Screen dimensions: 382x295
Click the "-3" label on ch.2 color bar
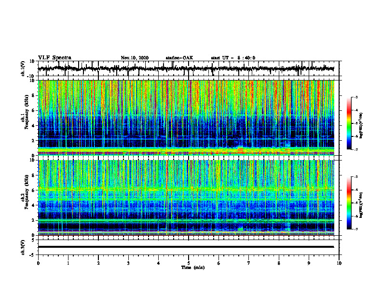[356, 177]
